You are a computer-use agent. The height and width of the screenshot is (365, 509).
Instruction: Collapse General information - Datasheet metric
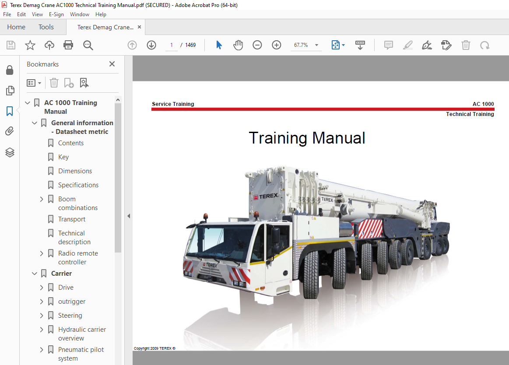35,123
